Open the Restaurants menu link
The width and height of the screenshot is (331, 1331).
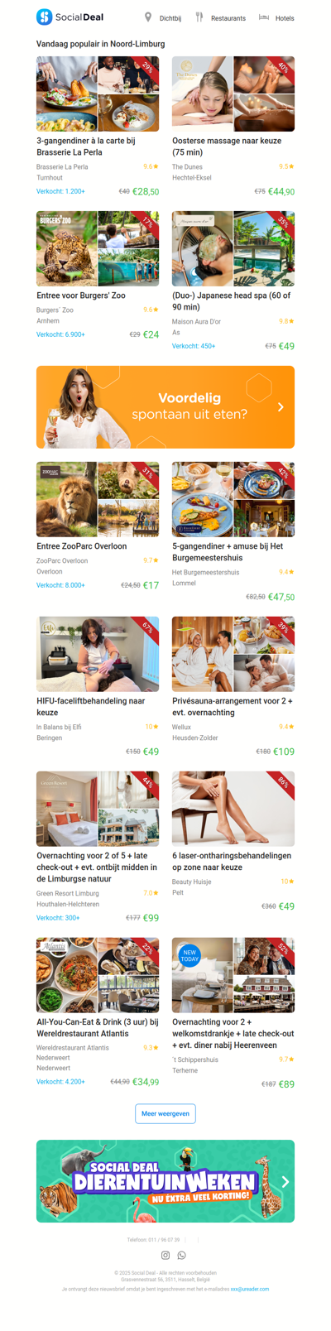point(228,18)
